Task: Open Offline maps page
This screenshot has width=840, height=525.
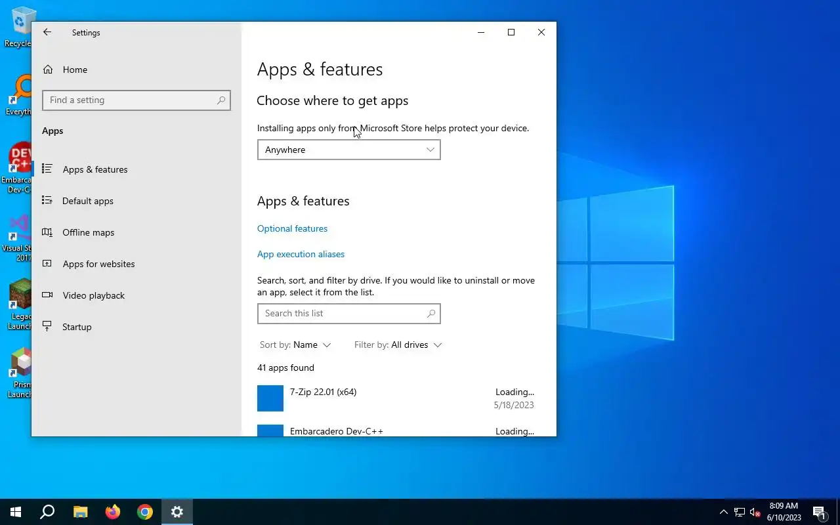Action: [x=136, y=232]
